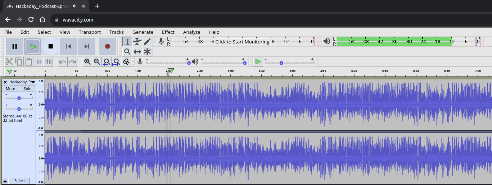Choose the Multi-tool asterisk icon
Screen dimensions: 492x185
click(x=147, y=52)
